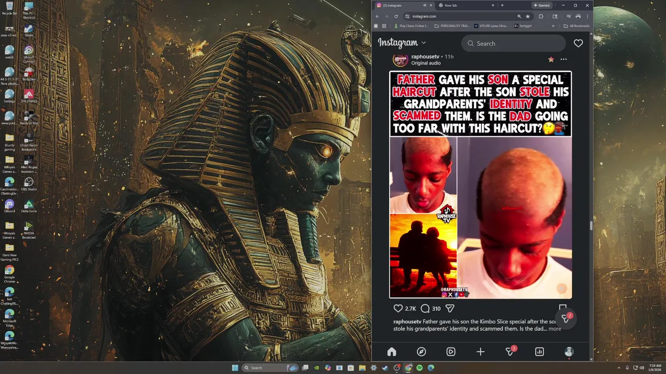Open Chrome three-dot menu
Image resolution: width=666 pixels, height=374 pixels.
(588, 16)
